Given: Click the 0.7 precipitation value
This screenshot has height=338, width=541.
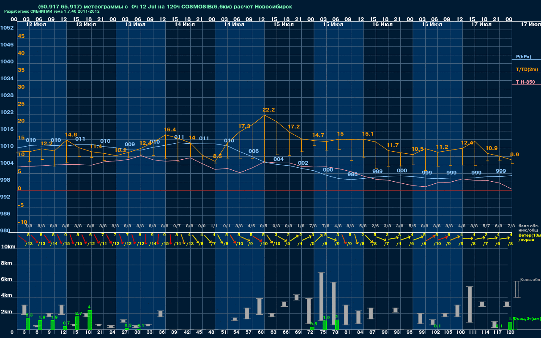Looking at the screenshot, I should coord(66,323).
